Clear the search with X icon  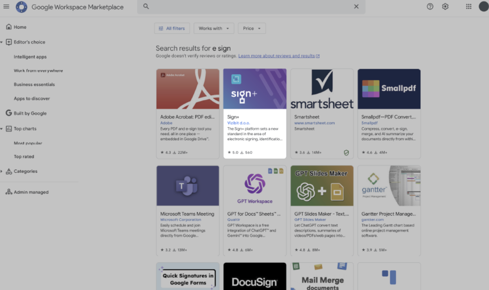[x=356, y=7]
